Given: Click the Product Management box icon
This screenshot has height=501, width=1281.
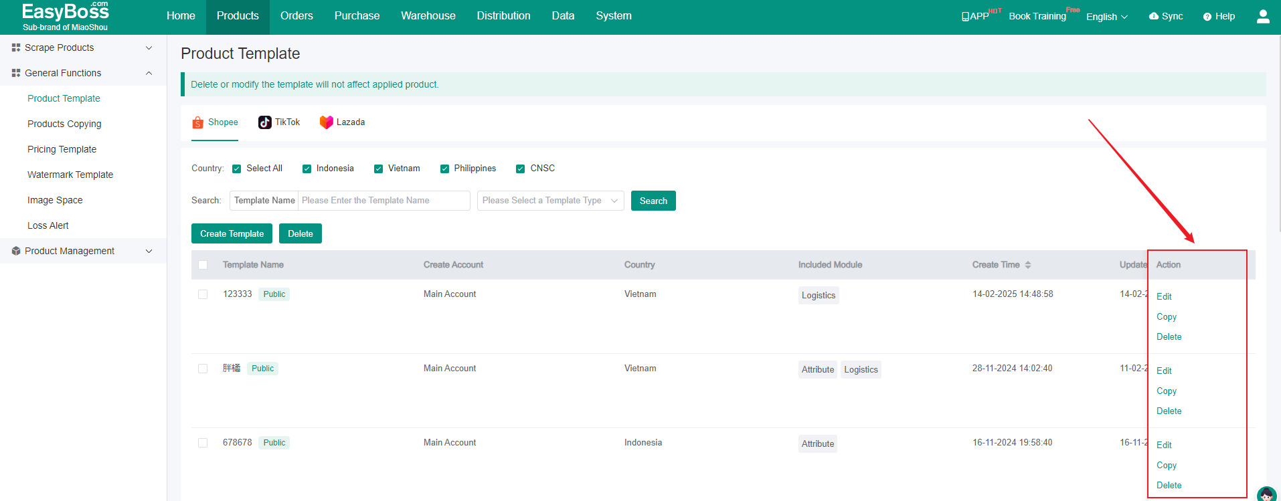Looking at the screenshot, I should (x=16, y=251).
